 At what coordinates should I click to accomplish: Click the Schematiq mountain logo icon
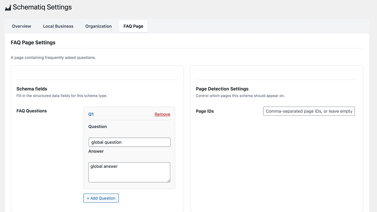point(7,7)
